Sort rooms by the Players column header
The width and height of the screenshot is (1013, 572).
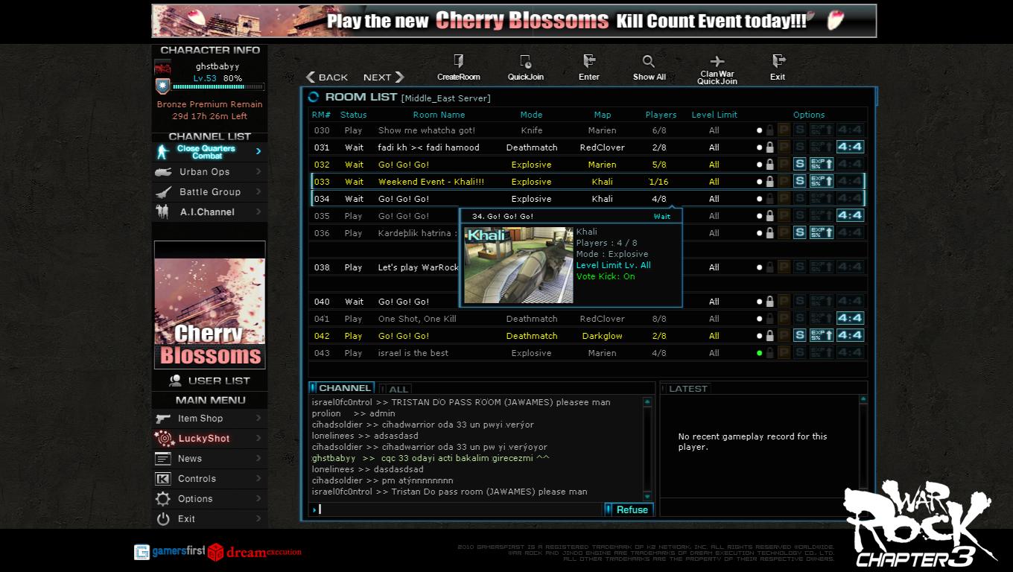tap(661, 115)
